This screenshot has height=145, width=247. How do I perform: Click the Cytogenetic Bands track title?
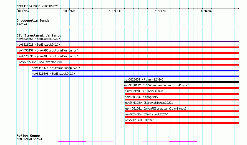(33, 20)
